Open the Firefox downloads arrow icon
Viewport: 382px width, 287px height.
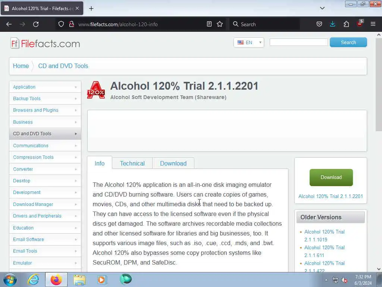coord(332,24)
